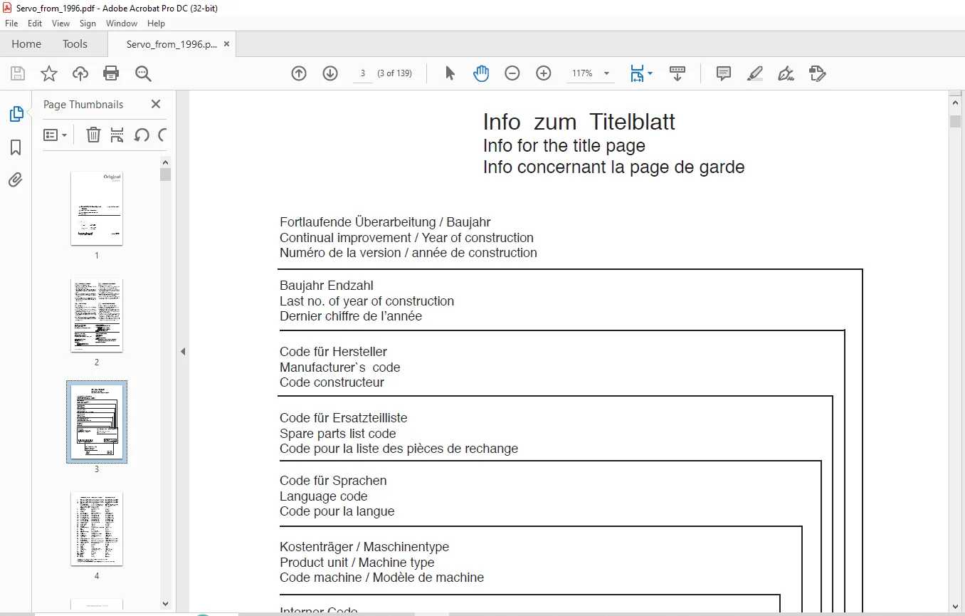Toggle the Bookmarks panel in left sidebar
Screen dimensions: 965x616
pos(16,147)
